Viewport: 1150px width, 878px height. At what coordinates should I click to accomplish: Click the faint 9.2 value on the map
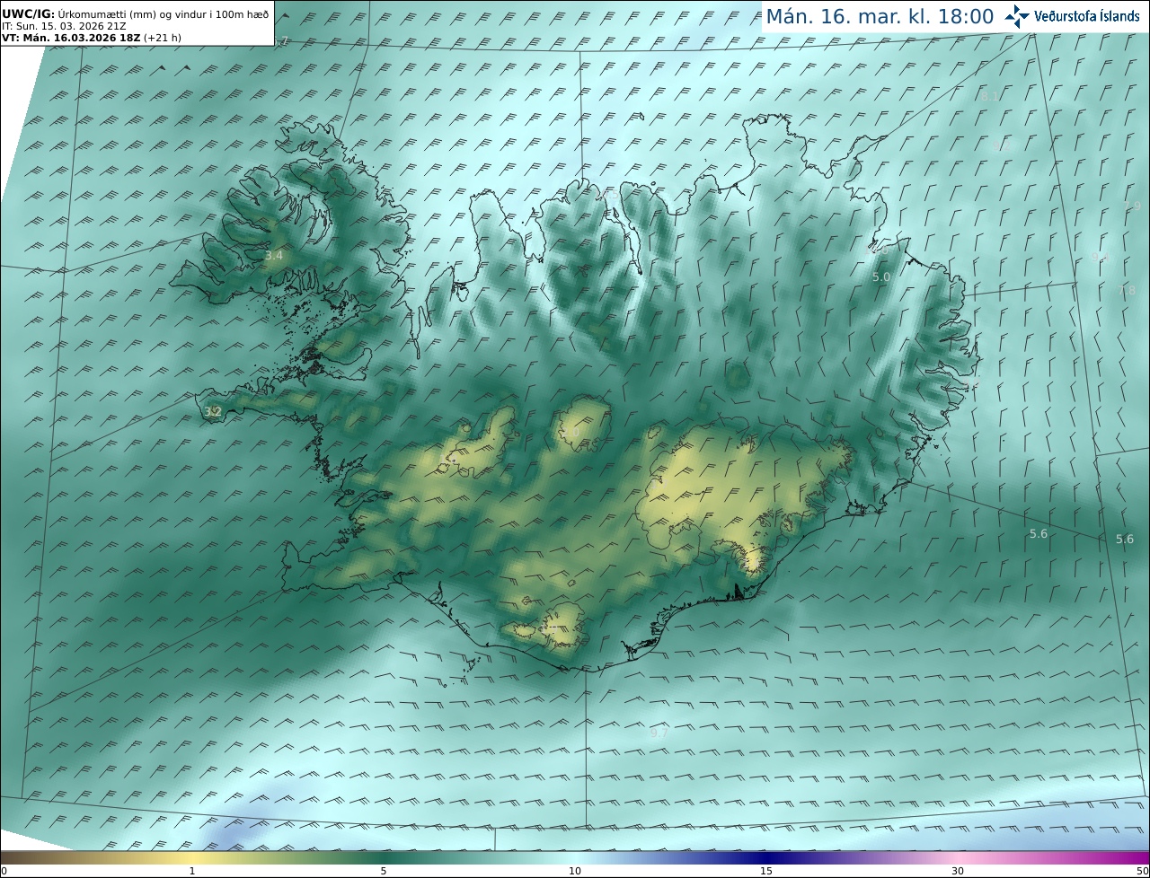click(1003, 145)
